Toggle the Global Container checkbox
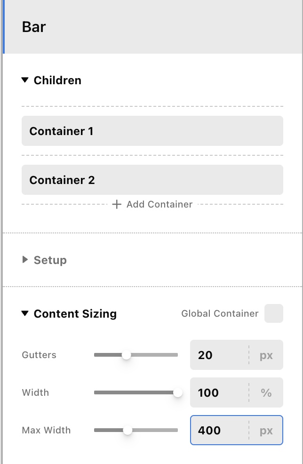The height and width of the screenshot is (464, 303). pyautogui.click(x=274, y=313)
